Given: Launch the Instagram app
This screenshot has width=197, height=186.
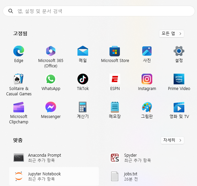Looking at the screenshot, I should point(147,79).
